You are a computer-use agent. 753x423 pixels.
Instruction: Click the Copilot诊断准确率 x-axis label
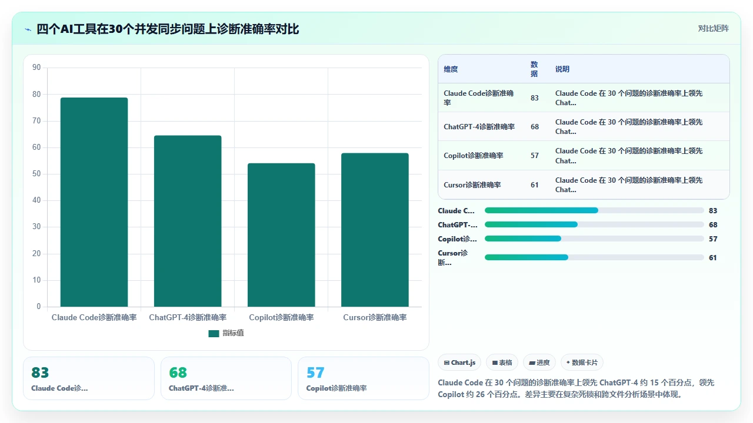[x=281, y=317]
